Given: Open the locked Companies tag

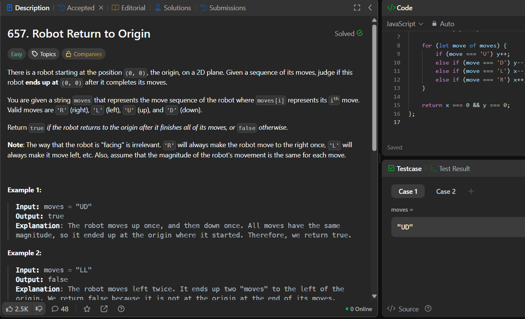Looking at the screenshot, I should pos(84,54).
